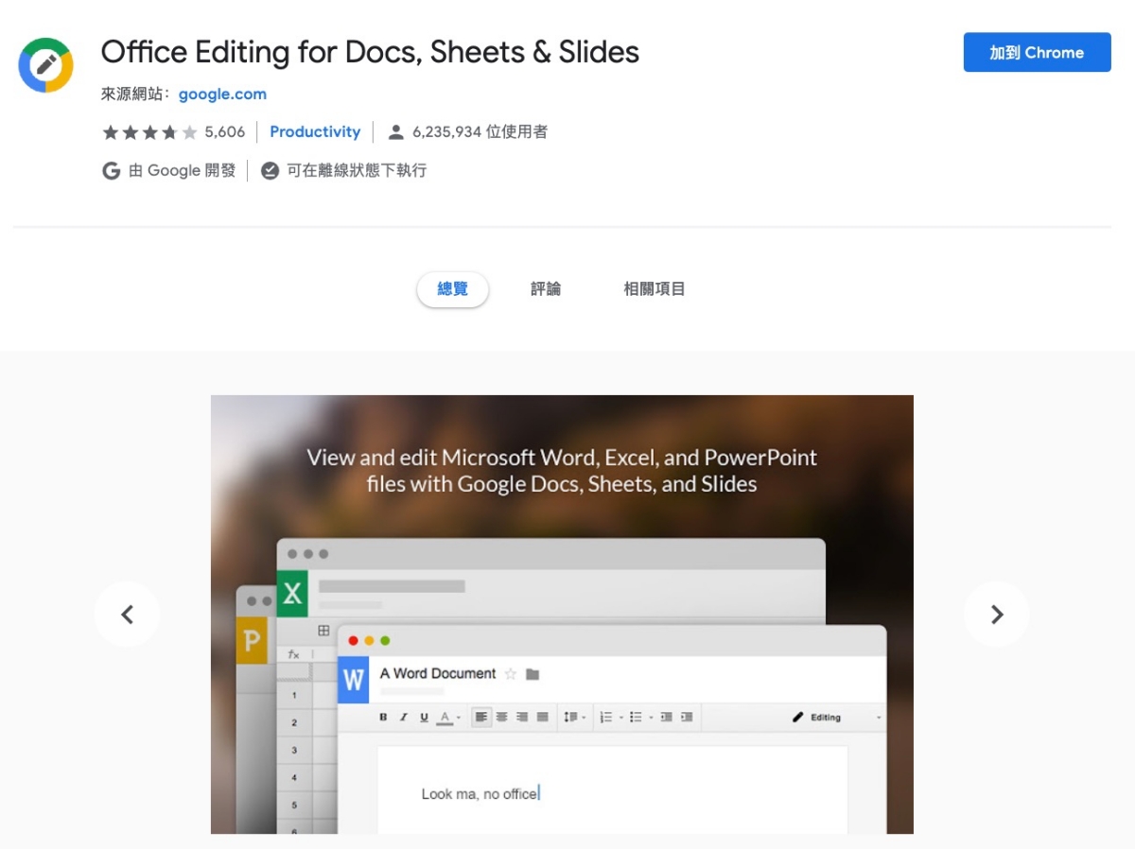Click the fx formula icon in spreadsheet preview
The image size is (1135, 849).
coord(293,654)
